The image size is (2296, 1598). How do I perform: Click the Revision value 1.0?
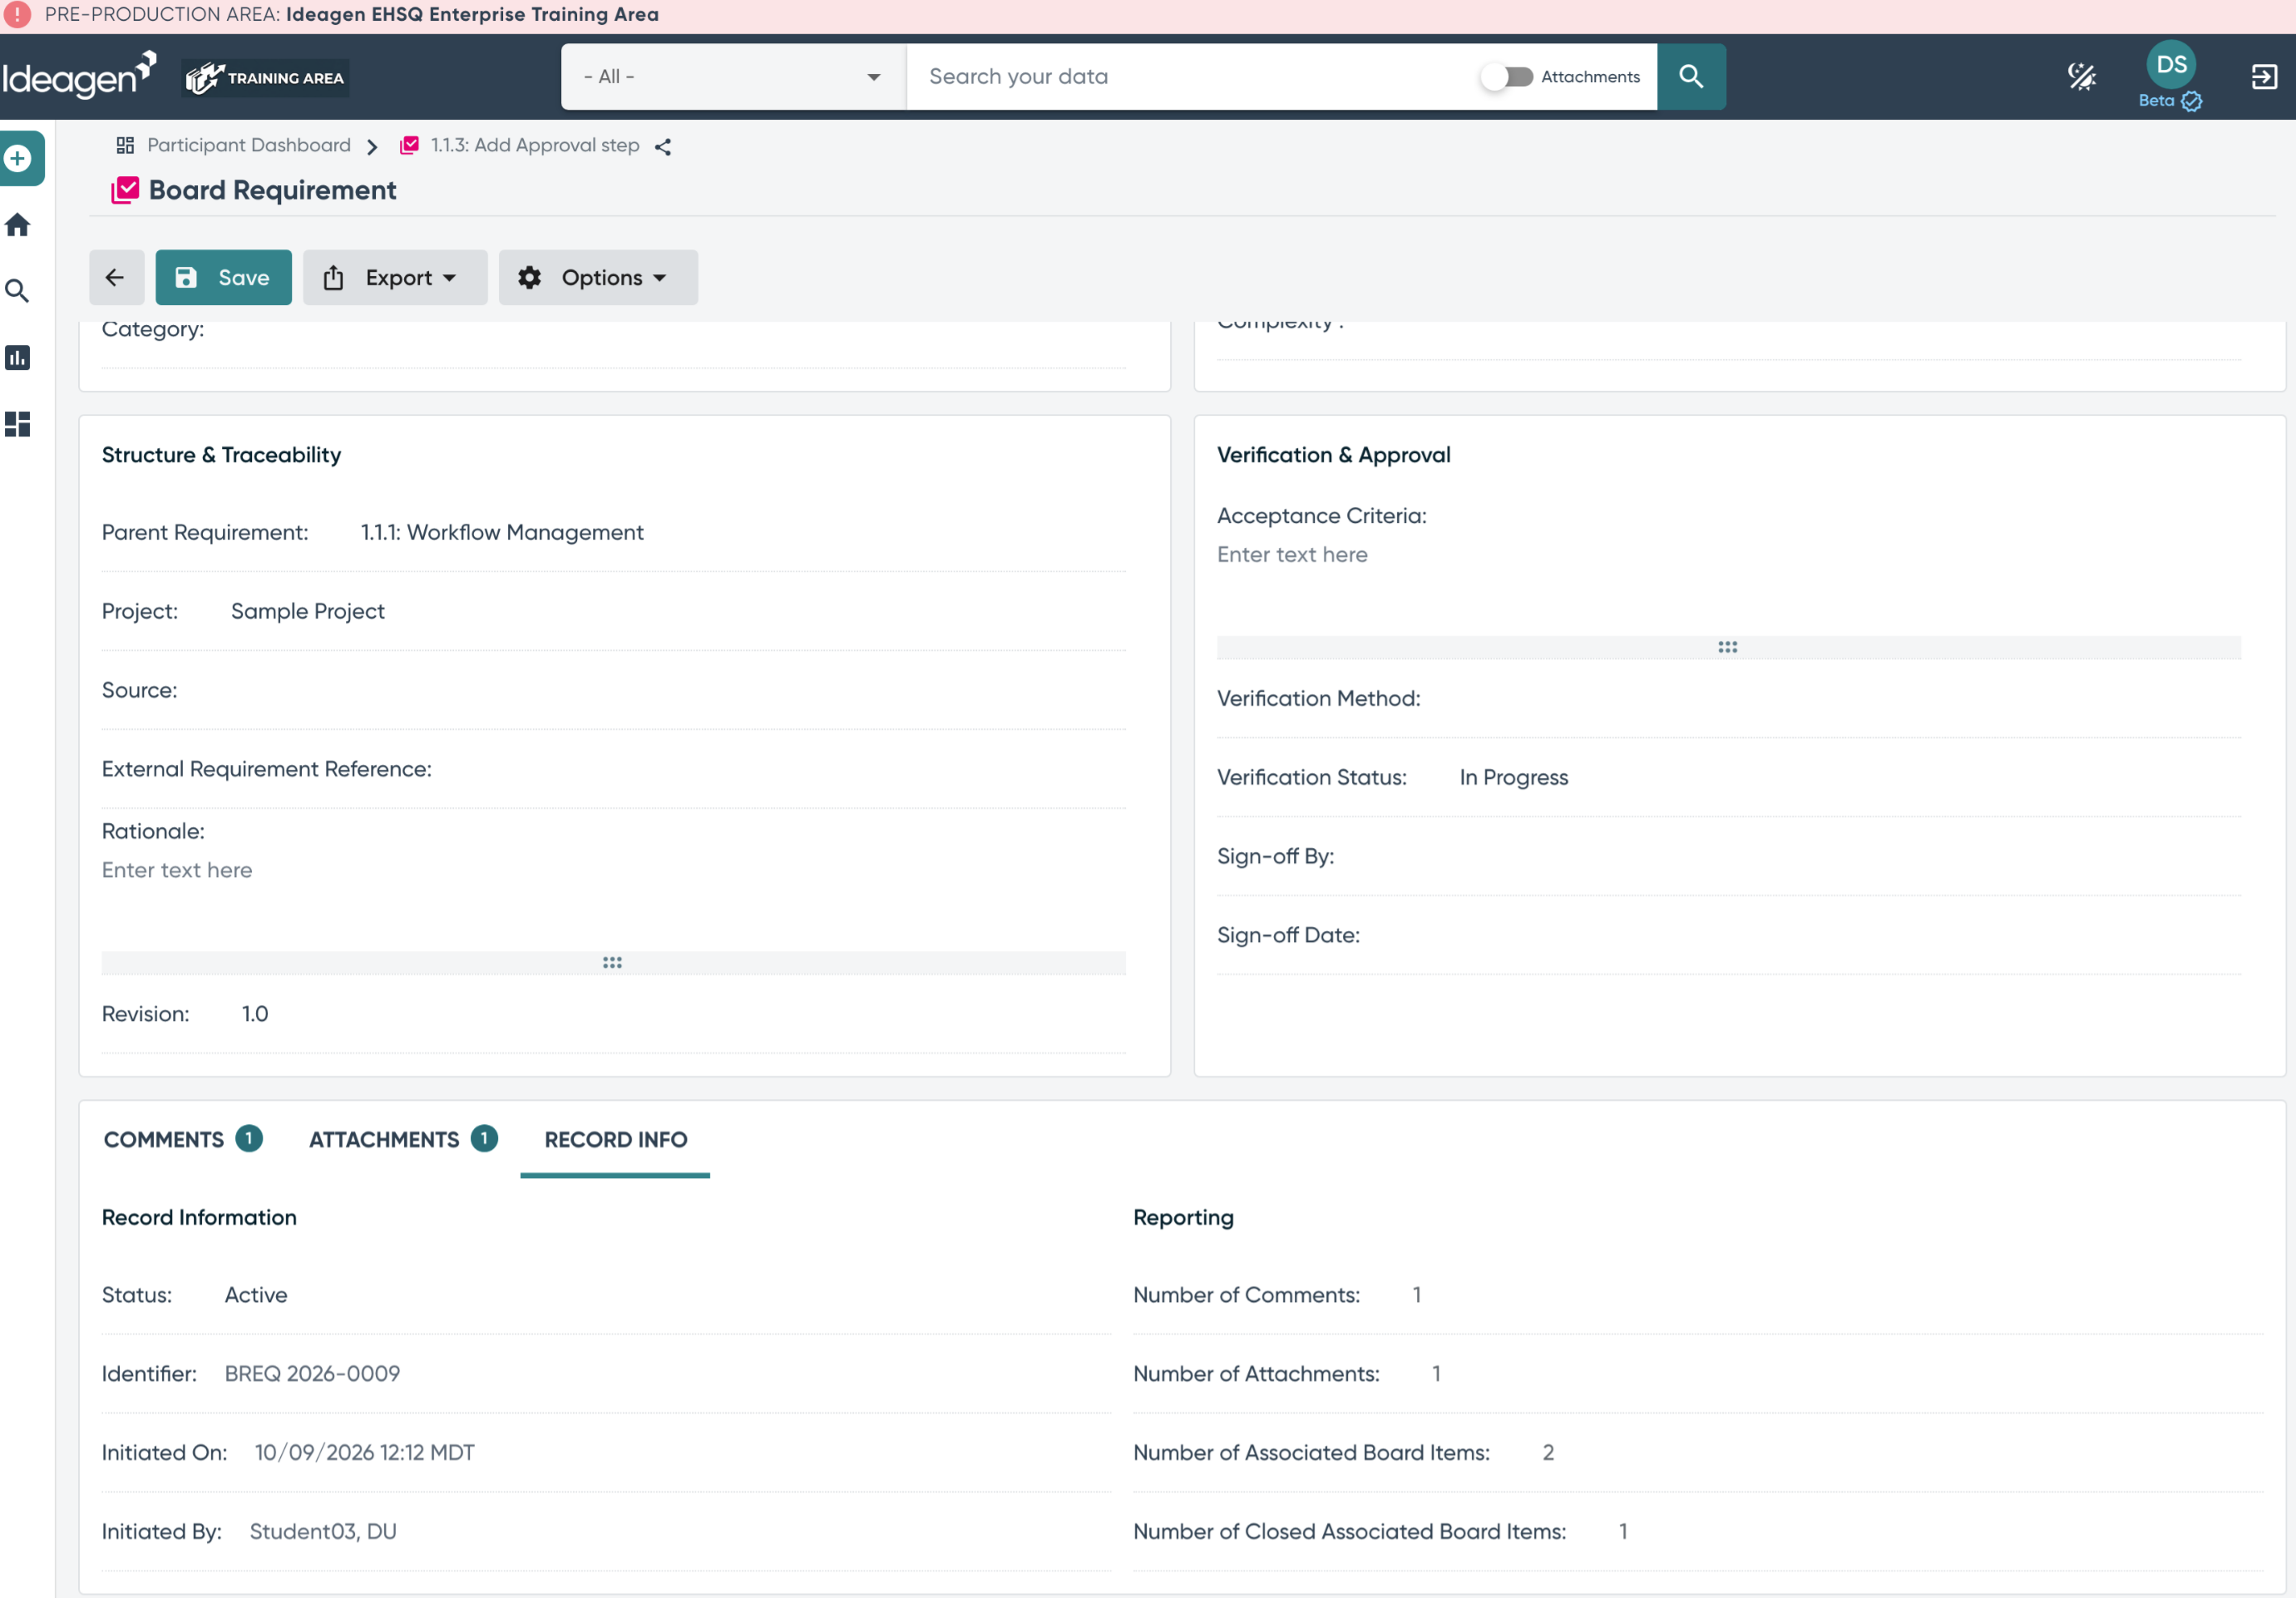(x=255, y=1014)
